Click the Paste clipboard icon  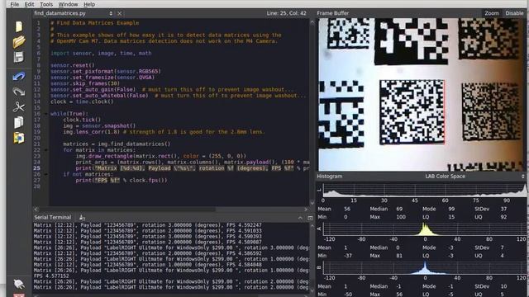pyautogui.click(x=19, y=138)
